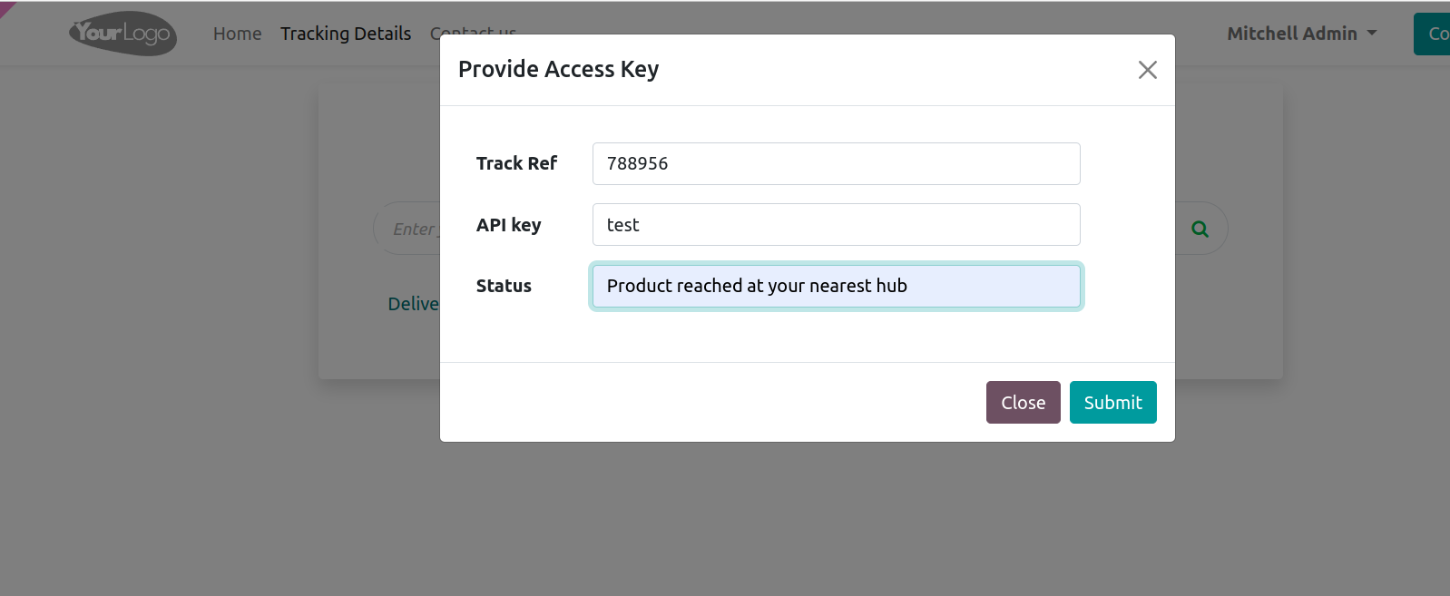1450x596 pixels.
Task: Click the API key label
Action: click(x=508, y=225)
